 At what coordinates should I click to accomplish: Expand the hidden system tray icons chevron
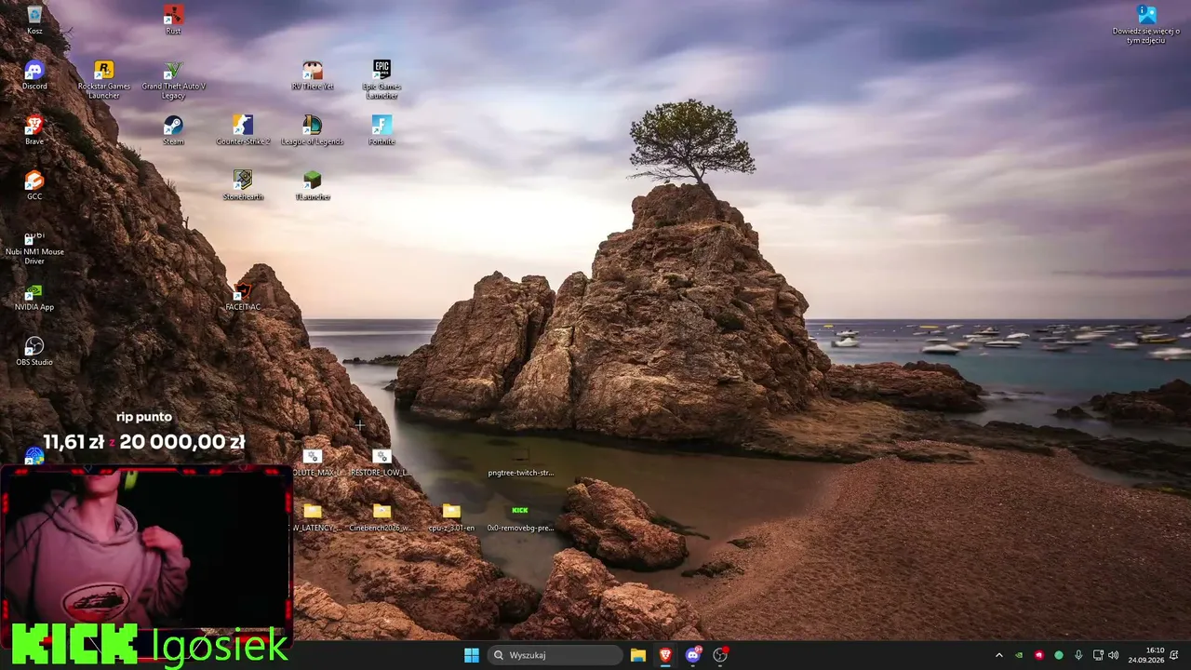[x=999, y=655]
